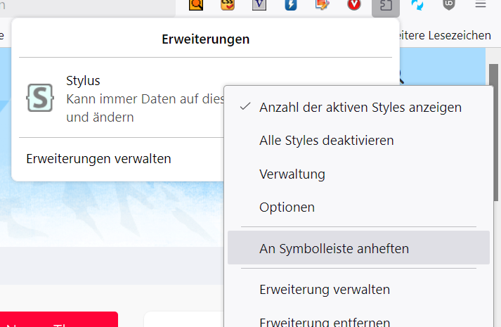Click 'Erweiterung verwalten' menu entry
This screenshot has width=501, height=327.
(324, 289)
